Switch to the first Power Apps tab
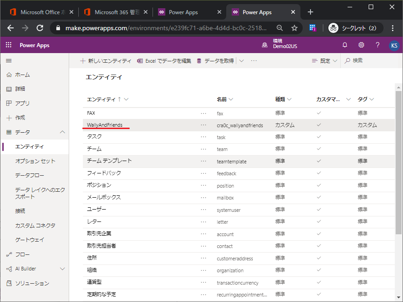 [190, 12]
